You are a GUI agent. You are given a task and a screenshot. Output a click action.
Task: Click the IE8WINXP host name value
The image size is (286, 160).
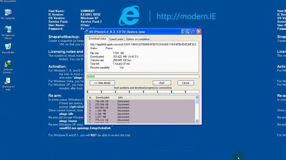tap(88, 11)
